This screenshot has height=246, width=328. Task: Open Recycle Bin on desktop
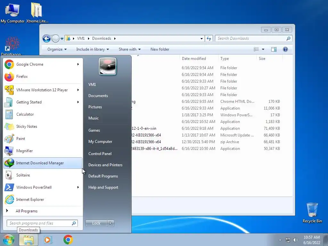click(x=312, y=213)
